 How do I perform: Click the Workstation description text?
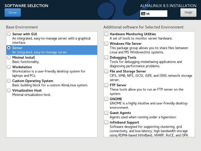[49, 73]
